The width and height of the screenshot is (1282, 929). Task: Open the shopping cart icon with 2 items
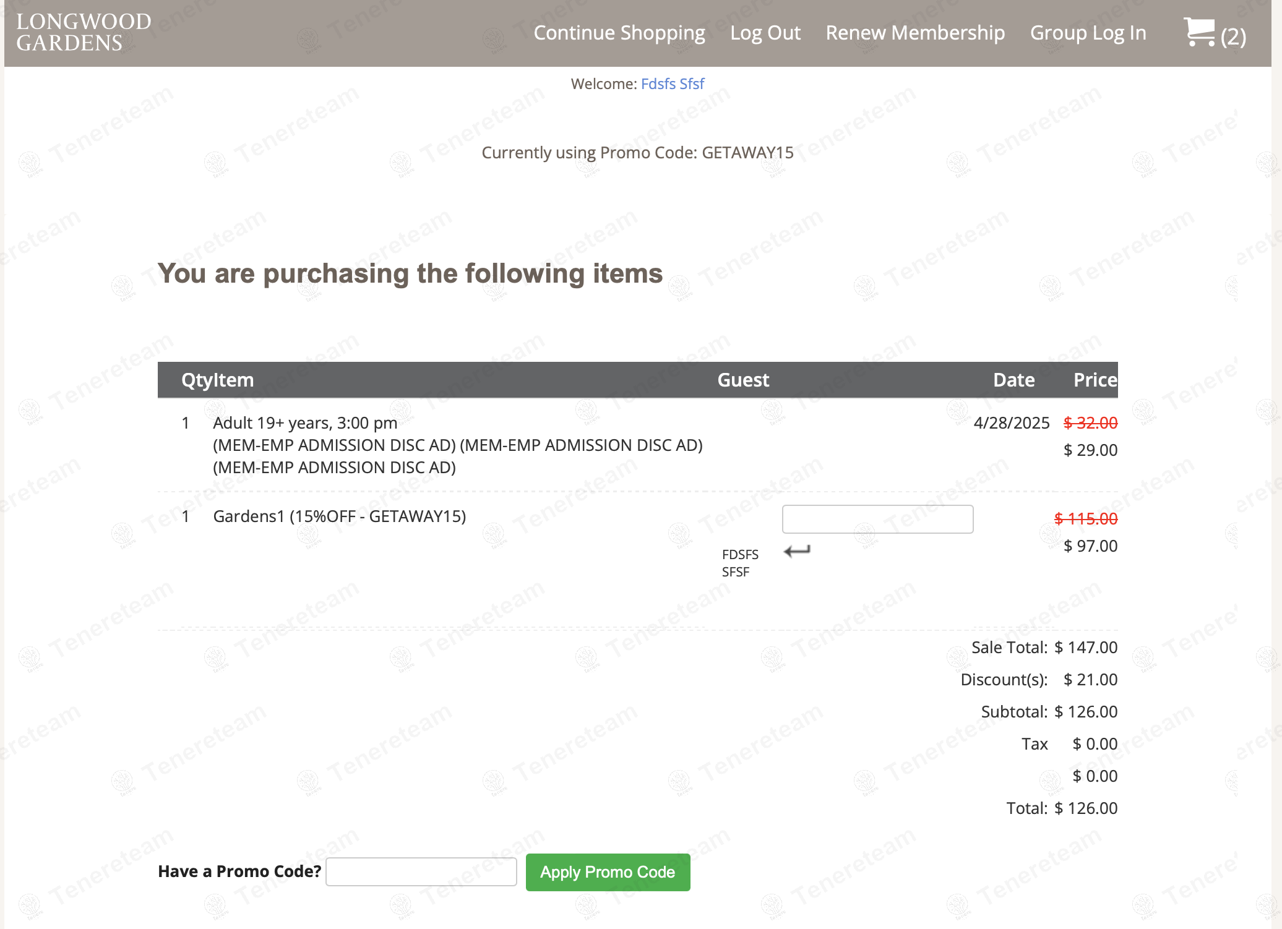click(1214, 33)
